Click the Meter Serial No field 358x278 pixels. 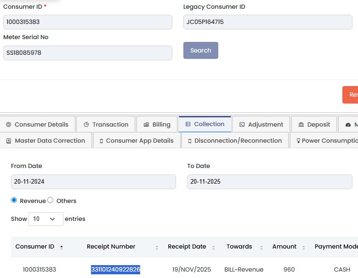[x=88, y=53]
